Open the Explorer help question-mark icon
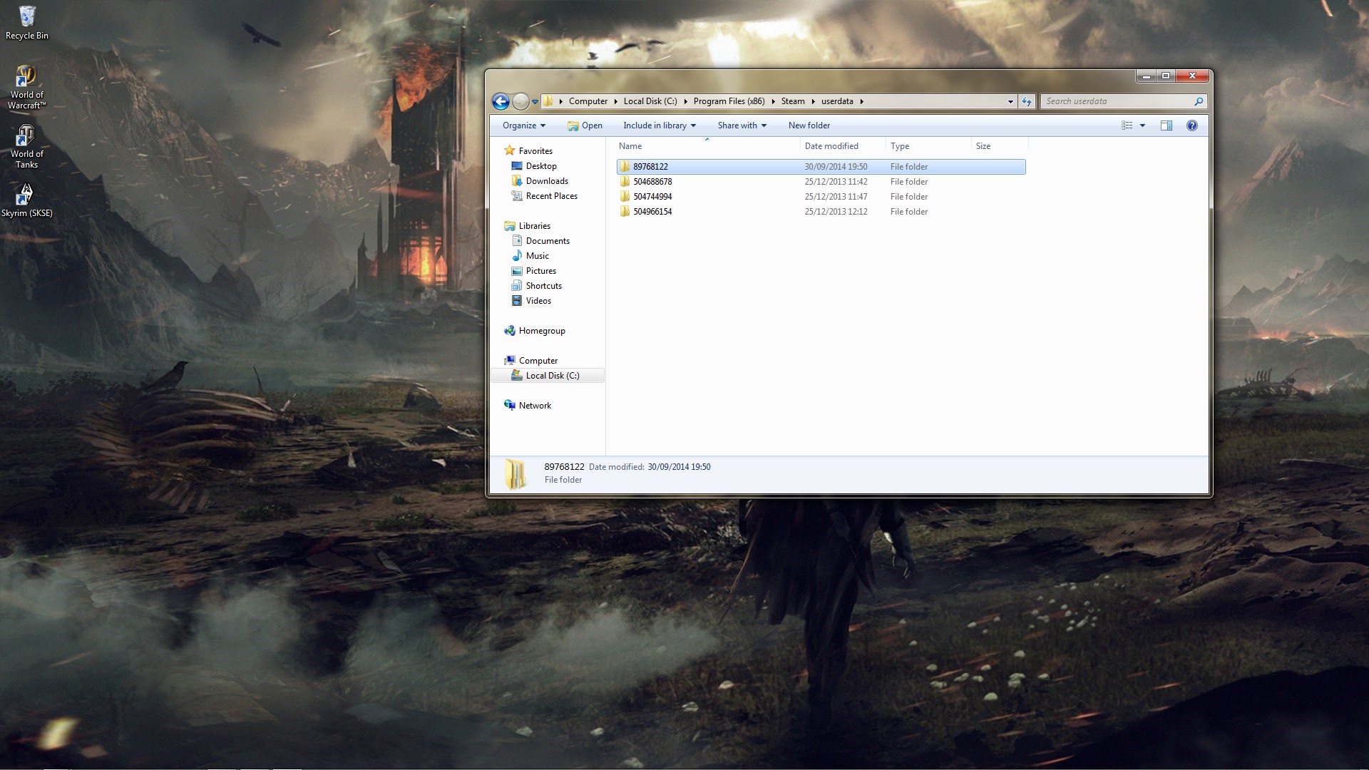 [1191, 125]
